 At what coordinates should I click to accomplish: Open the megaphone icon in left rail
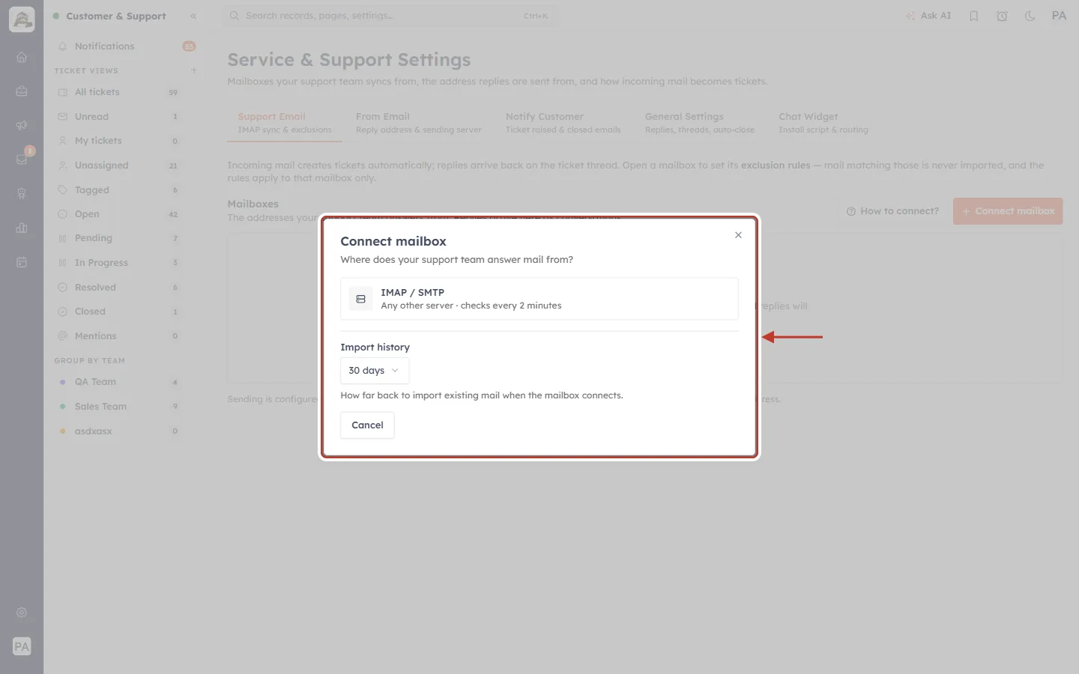(x=22, y=125)
